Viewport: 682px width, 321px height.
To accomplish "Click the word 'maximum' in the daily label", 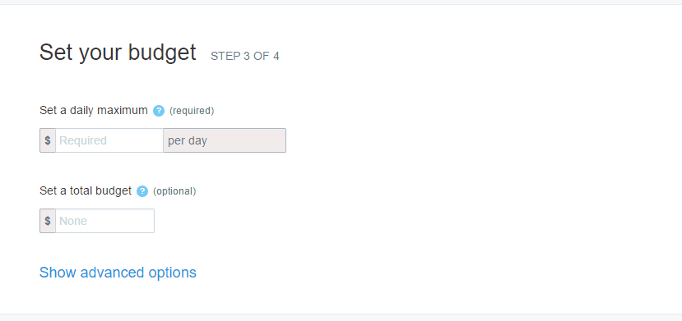I will coord(123,111).
